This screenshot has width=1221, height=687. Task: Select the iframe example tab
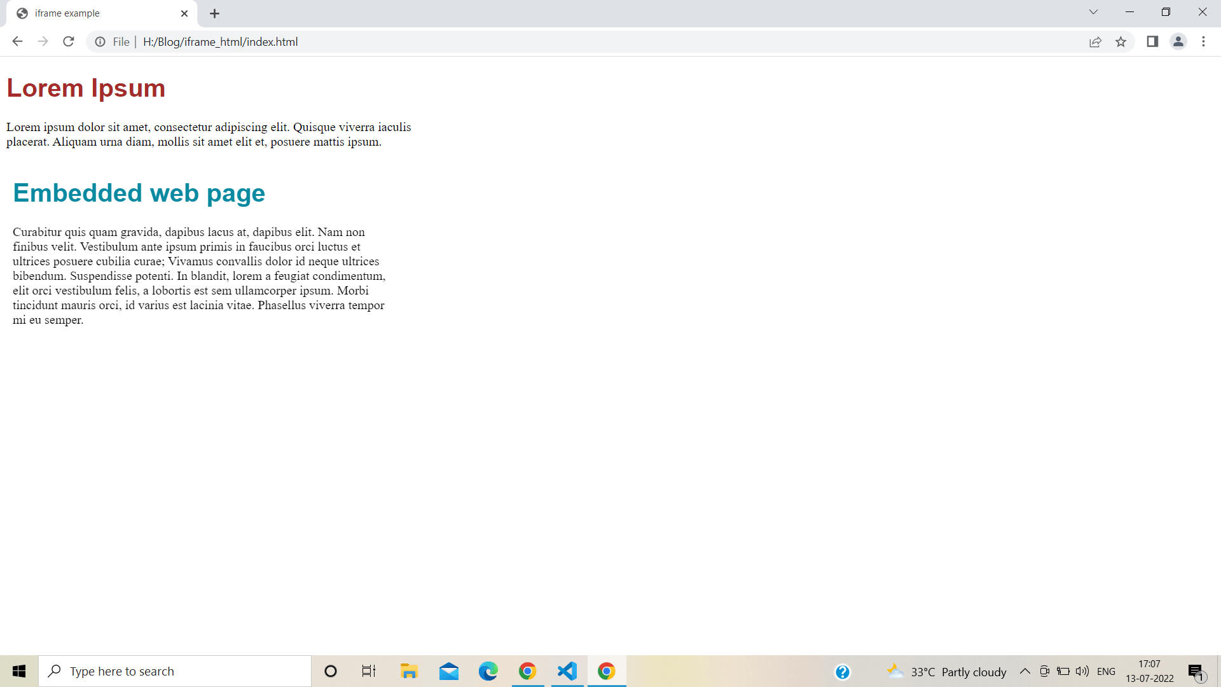click(x=95, y=13)
